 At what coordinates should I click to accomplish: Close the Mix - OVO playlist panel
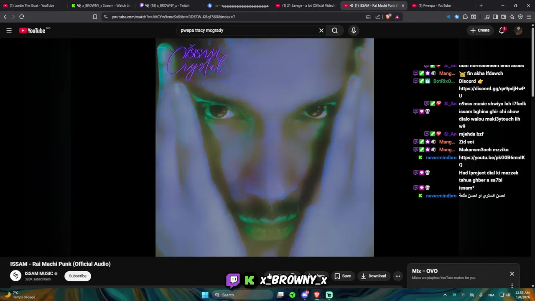point(512,274)
